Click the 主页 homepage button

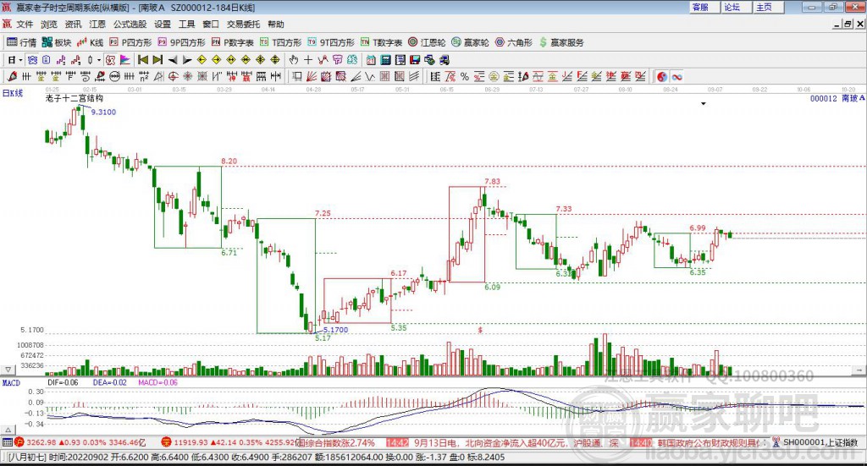click(769, 7)
